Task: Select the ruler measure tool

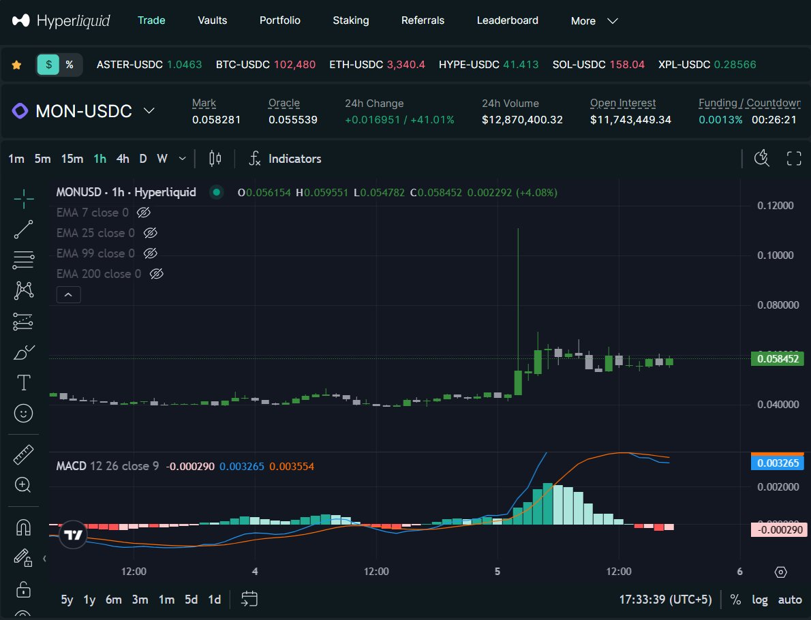Action: pos(22,454)
